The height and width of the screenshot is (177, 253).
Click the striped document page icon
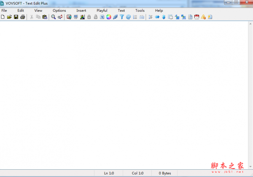190,17
